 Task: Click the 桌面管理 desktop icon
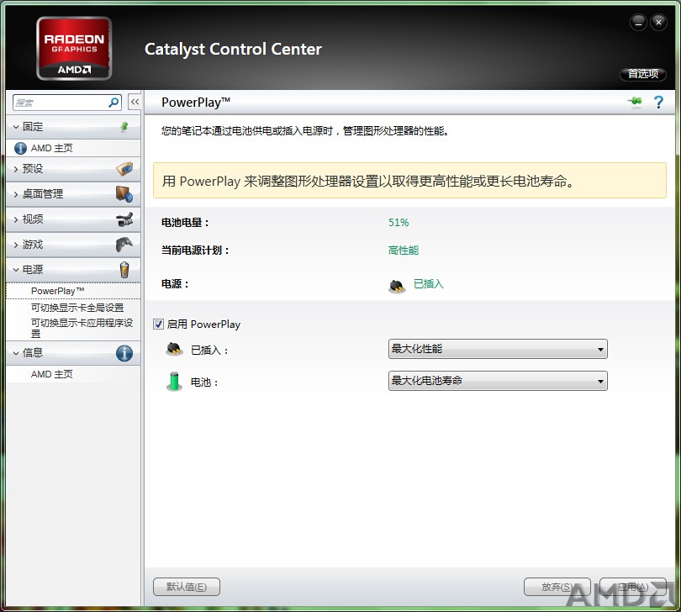124,193
